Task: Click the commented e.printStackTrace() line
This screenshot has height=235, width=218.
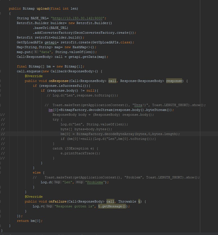Action: 80,153
